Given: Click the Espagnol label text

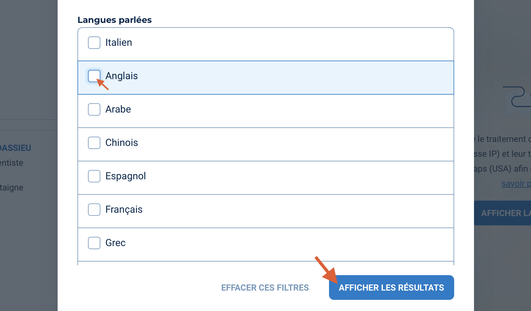Looking at the screenshot, I should [x=125, y=176].
